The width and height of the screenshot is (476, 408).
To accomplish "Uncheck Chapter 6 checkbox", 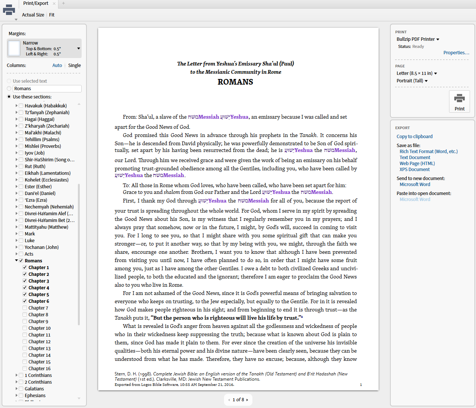I will (x=25, y=301).
